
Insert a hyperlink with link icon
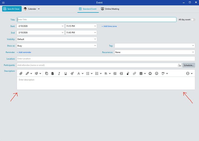[134, 73]
